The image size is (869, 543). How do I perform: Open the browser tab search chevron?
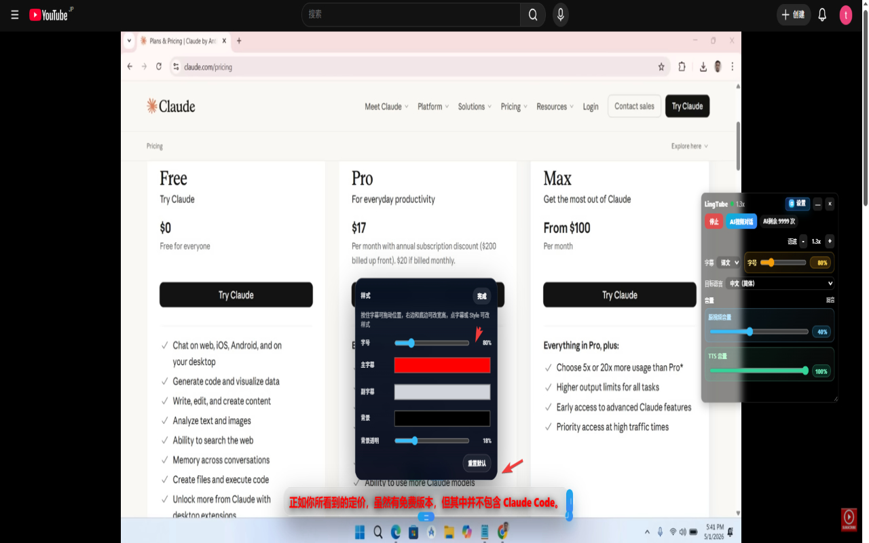(x=130, y=41)
